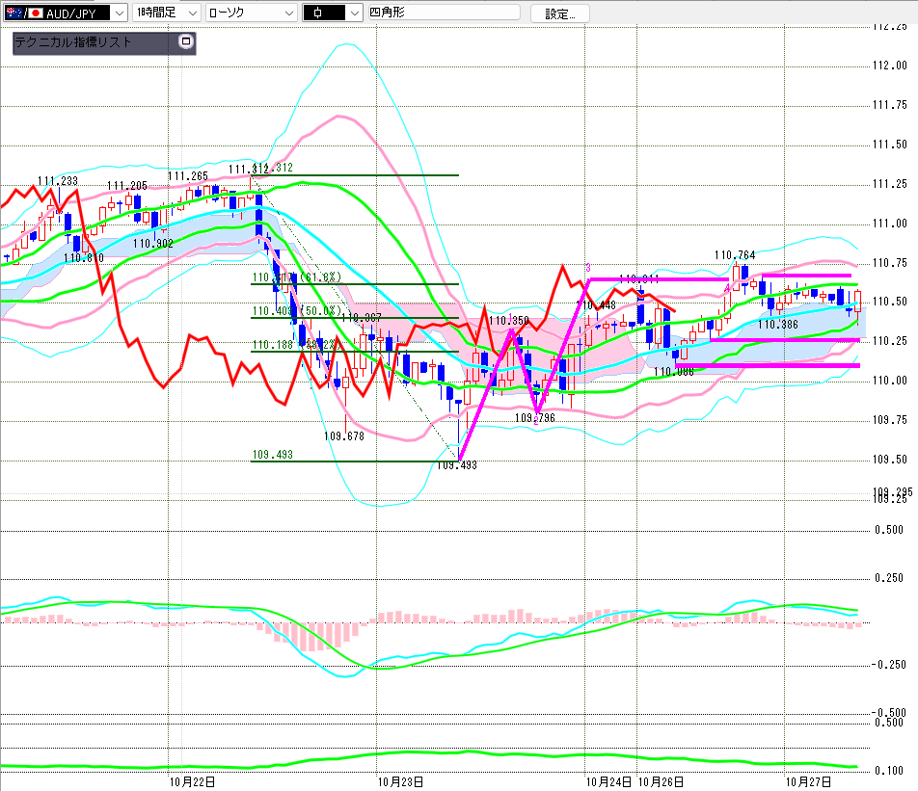Image resolution: width=918 pixels, height=791 pixels.
Task: Click the 112.00 price axis label
Action: click(x=890, y=66)
